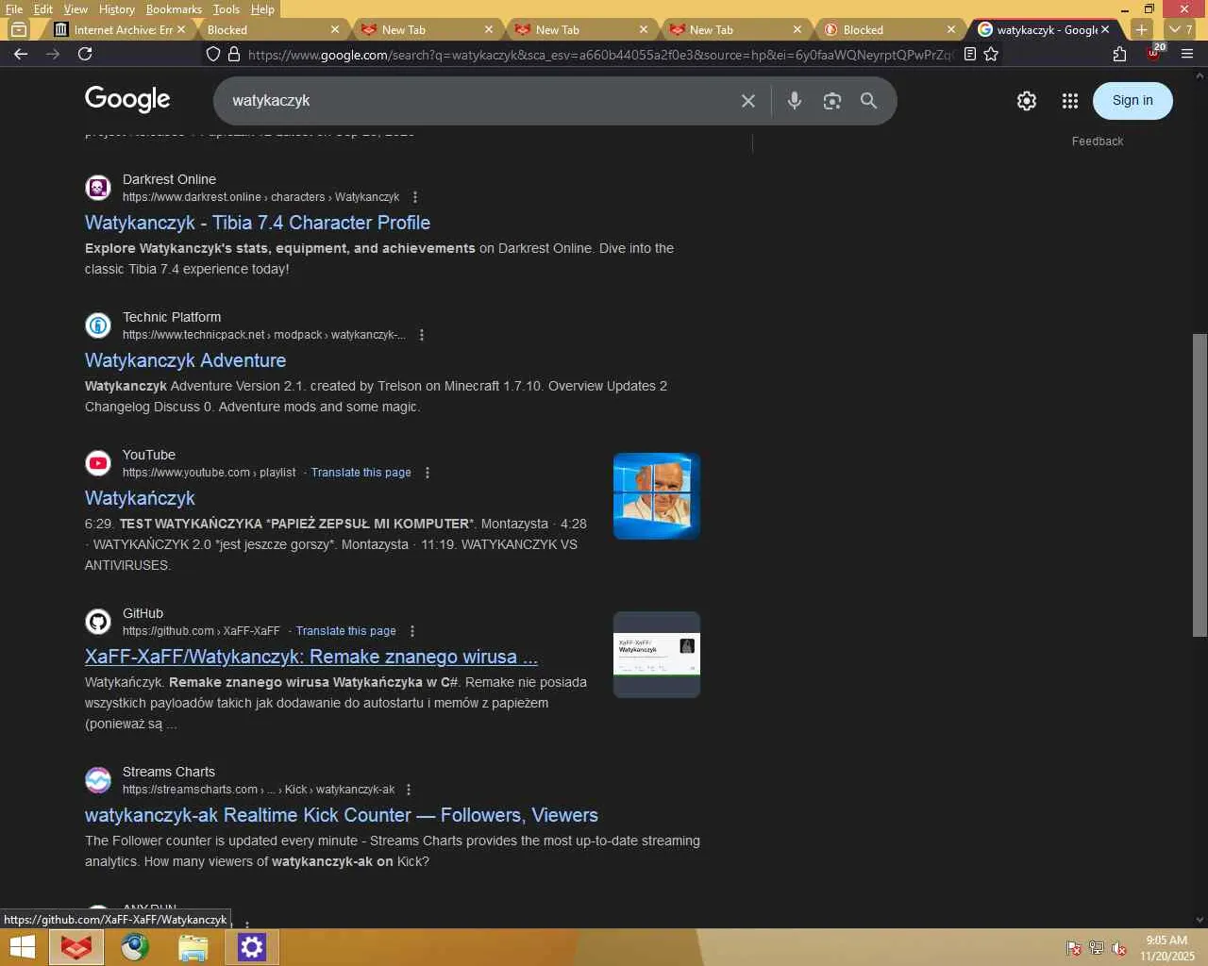The height and width of the screenshot is (966, 1208).
Task: Open the Help menu
Action: (x=262, y=8)
